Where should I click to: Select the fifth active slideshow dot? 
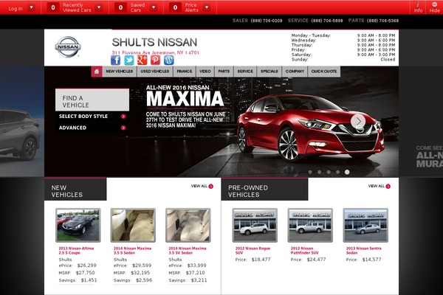[x=347, y=172]
